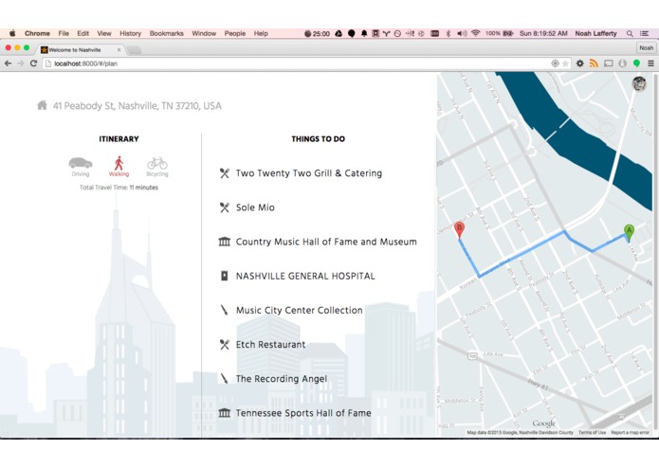Click brush icon beside Music City Center Collection
The width and height of the screenshot is (659, 468).
click(225, 310)
